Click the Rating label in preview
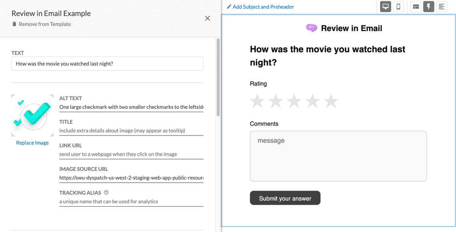456x232 pixels. [258, 84]
